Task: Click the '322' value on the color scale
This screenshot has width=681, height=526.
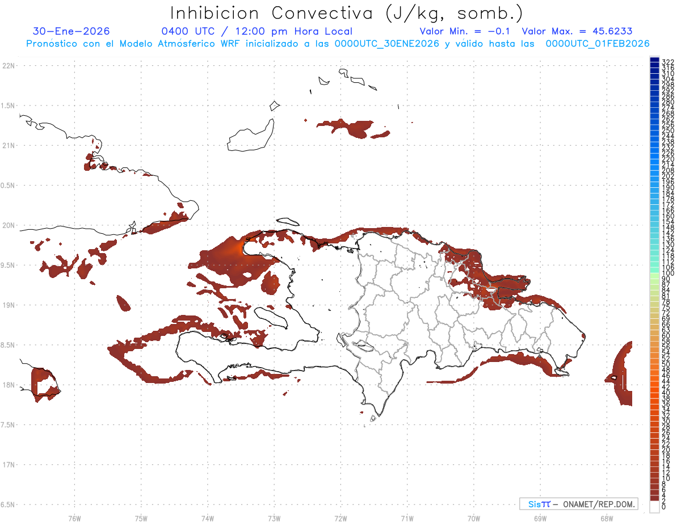Action: click(667, 61)
